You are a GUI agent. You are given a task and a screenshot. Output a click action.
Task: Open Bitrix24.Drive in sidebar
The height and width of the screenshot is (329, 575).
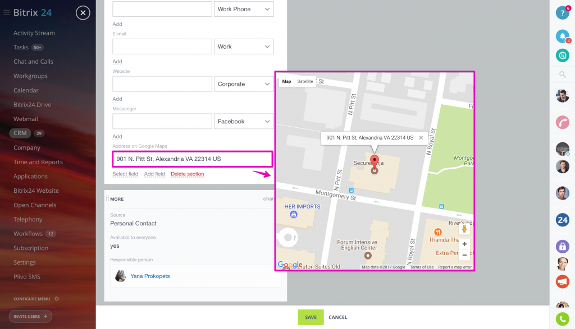click(x=32, y=105)
